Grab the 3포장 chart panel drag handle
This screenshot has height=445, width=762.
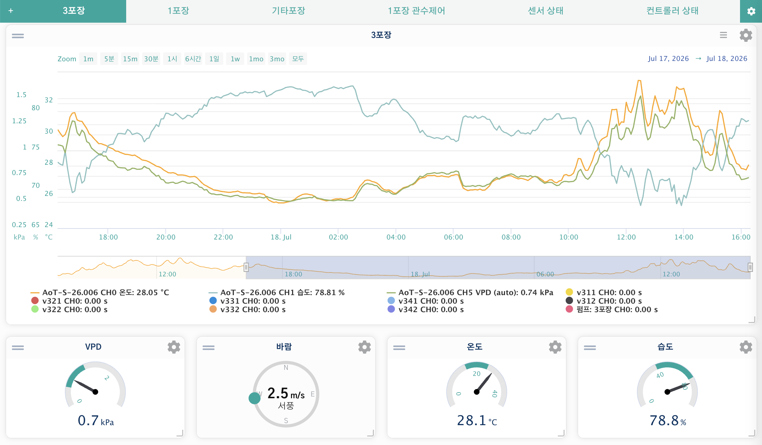[18, 36]
